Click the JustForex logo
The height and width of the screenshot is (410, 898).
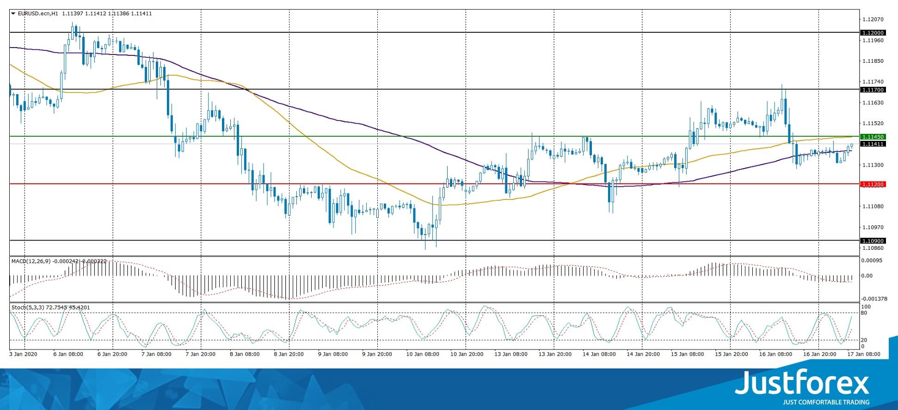point(802,382)
